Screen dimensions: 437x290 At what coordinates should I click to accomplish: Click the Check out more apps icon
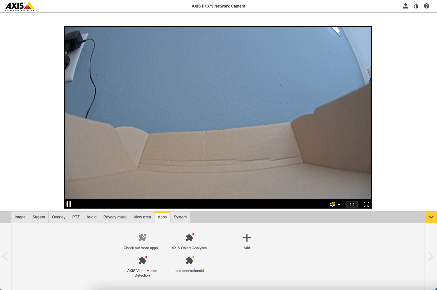(142, 238)
